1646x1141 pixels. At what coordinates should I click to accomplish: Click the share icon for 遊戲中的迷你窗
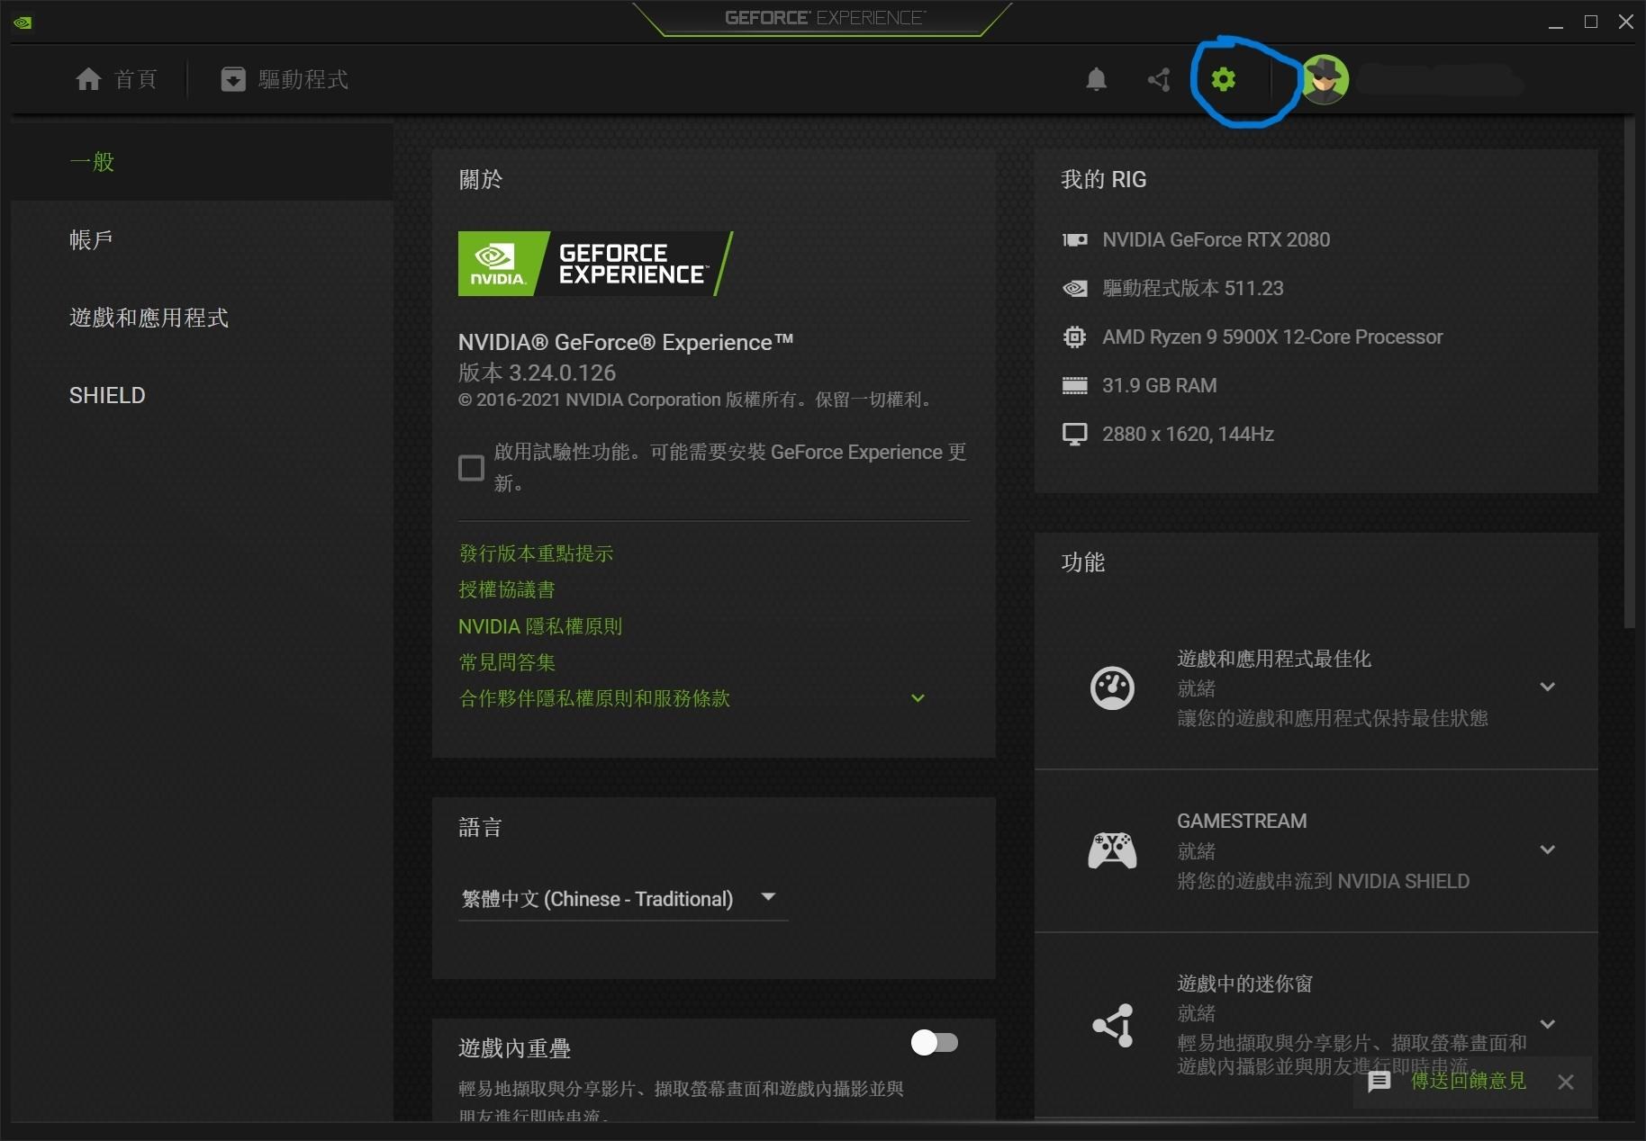coord(1113,1025)
